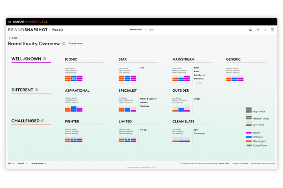Select Aldi brand in the Star group
The height and width of the screenshot is (188, 283).
(x=142, y=68)
